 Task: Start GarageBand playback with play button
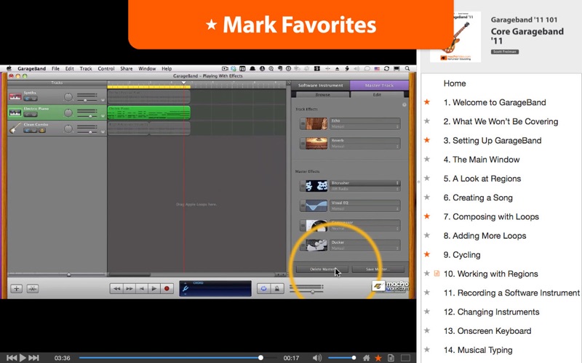tap(154, 288)
